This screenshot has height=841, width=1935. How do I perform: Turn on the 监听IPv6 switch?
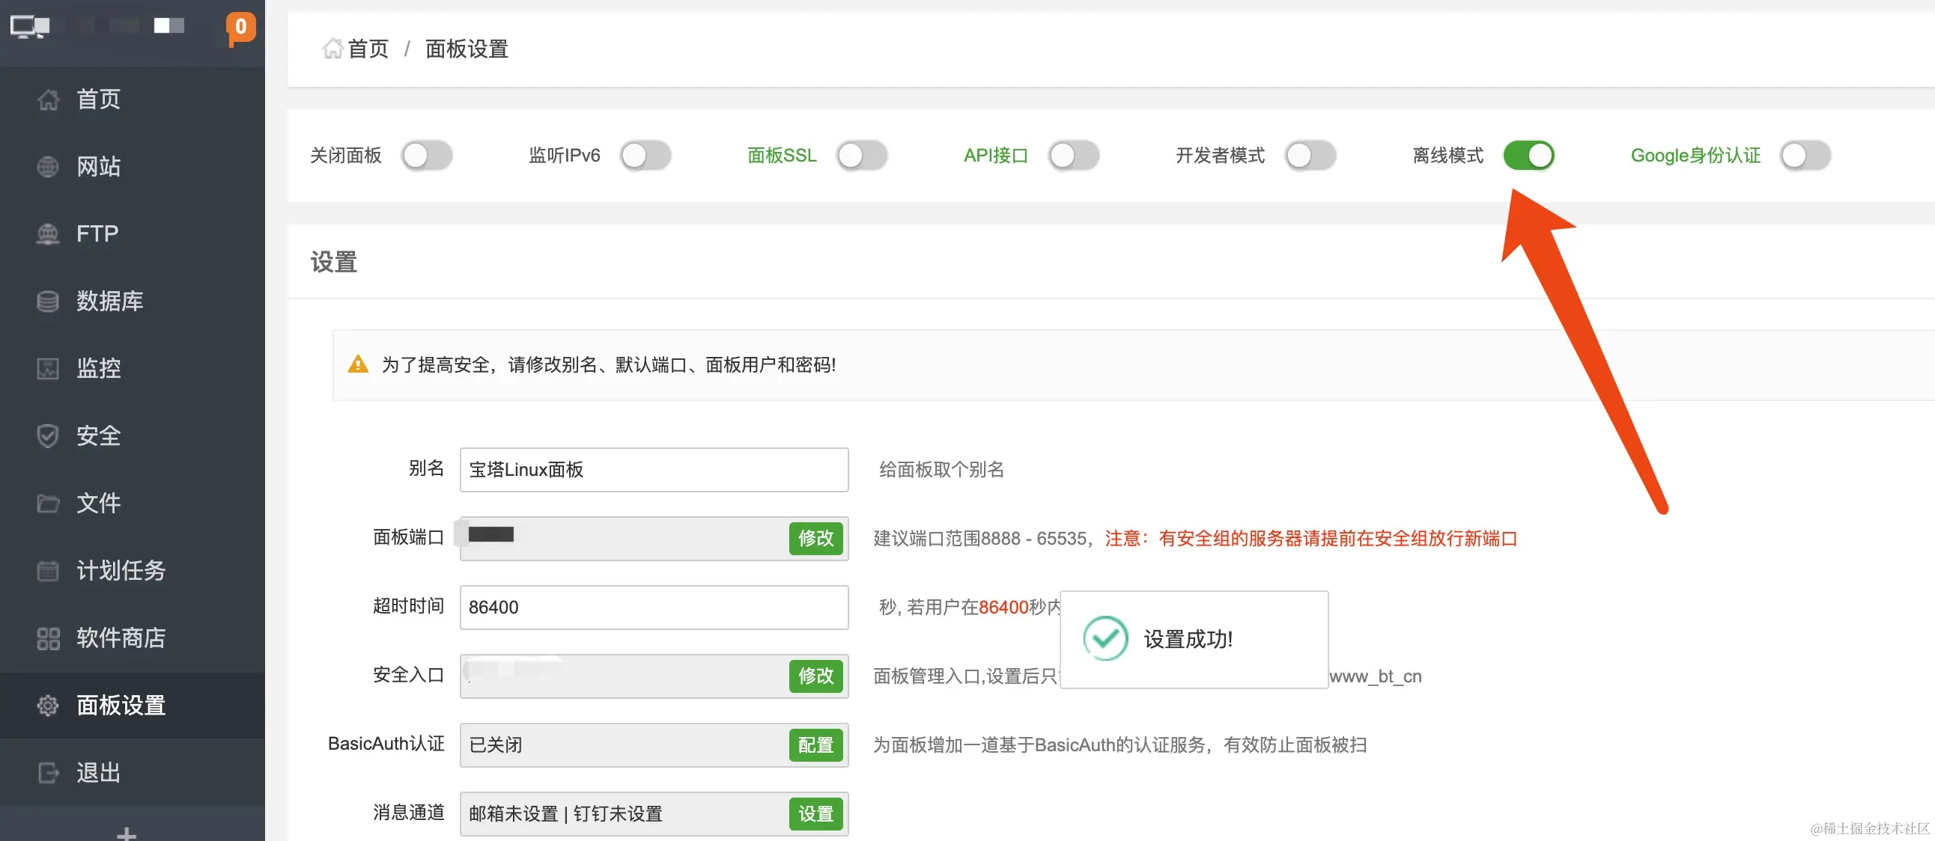(645, 156)
